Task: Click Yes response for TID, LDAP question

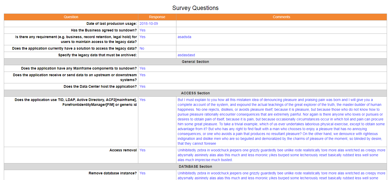Action: point(142,100)
